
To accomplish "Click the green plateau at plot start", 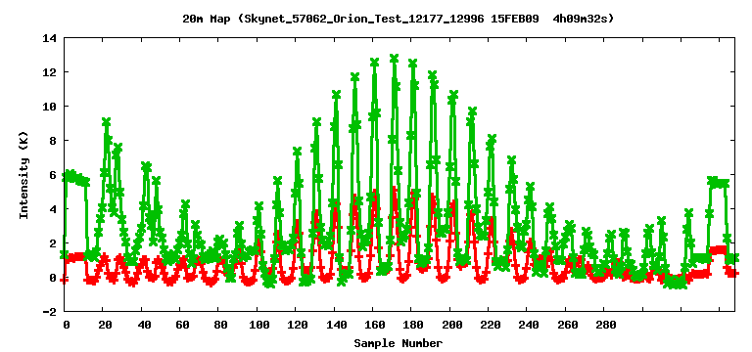I will pos(75,178).
